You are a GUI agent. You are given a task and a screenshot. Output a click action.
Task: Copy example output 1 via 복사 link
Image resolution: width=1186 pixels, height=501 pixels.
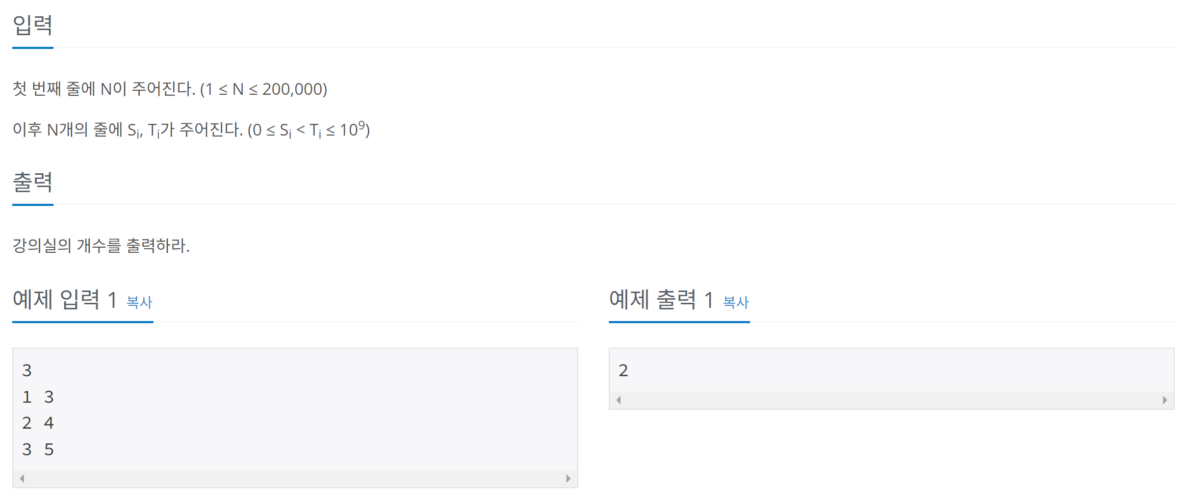coord(736,302)
